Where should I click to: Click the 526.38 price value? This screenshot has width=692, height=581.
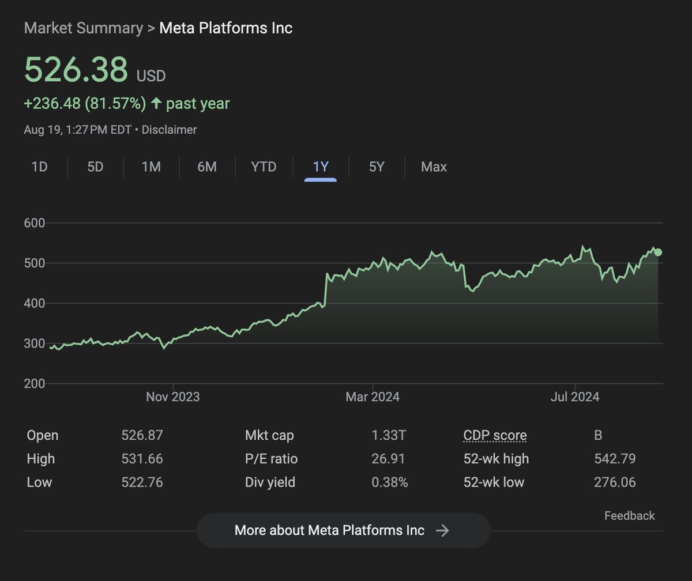pyautogui.click(x=76, y=70)
